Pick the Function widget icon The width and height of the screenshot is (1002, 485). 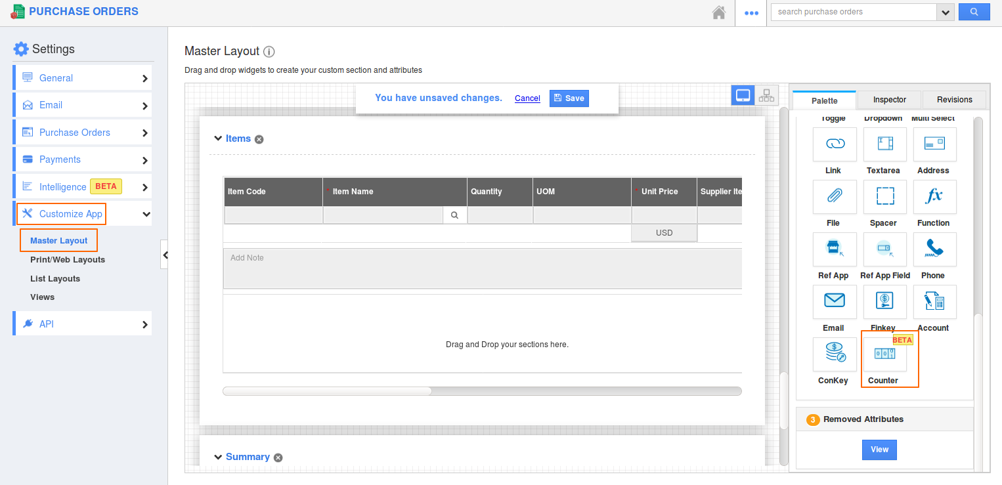tap(934, 197)
